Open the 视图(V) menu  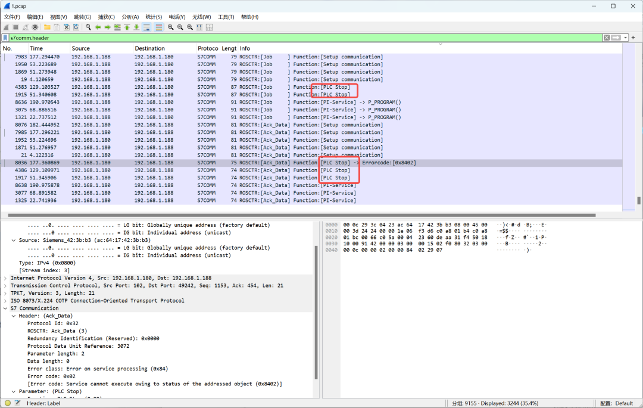click(58, 17)
